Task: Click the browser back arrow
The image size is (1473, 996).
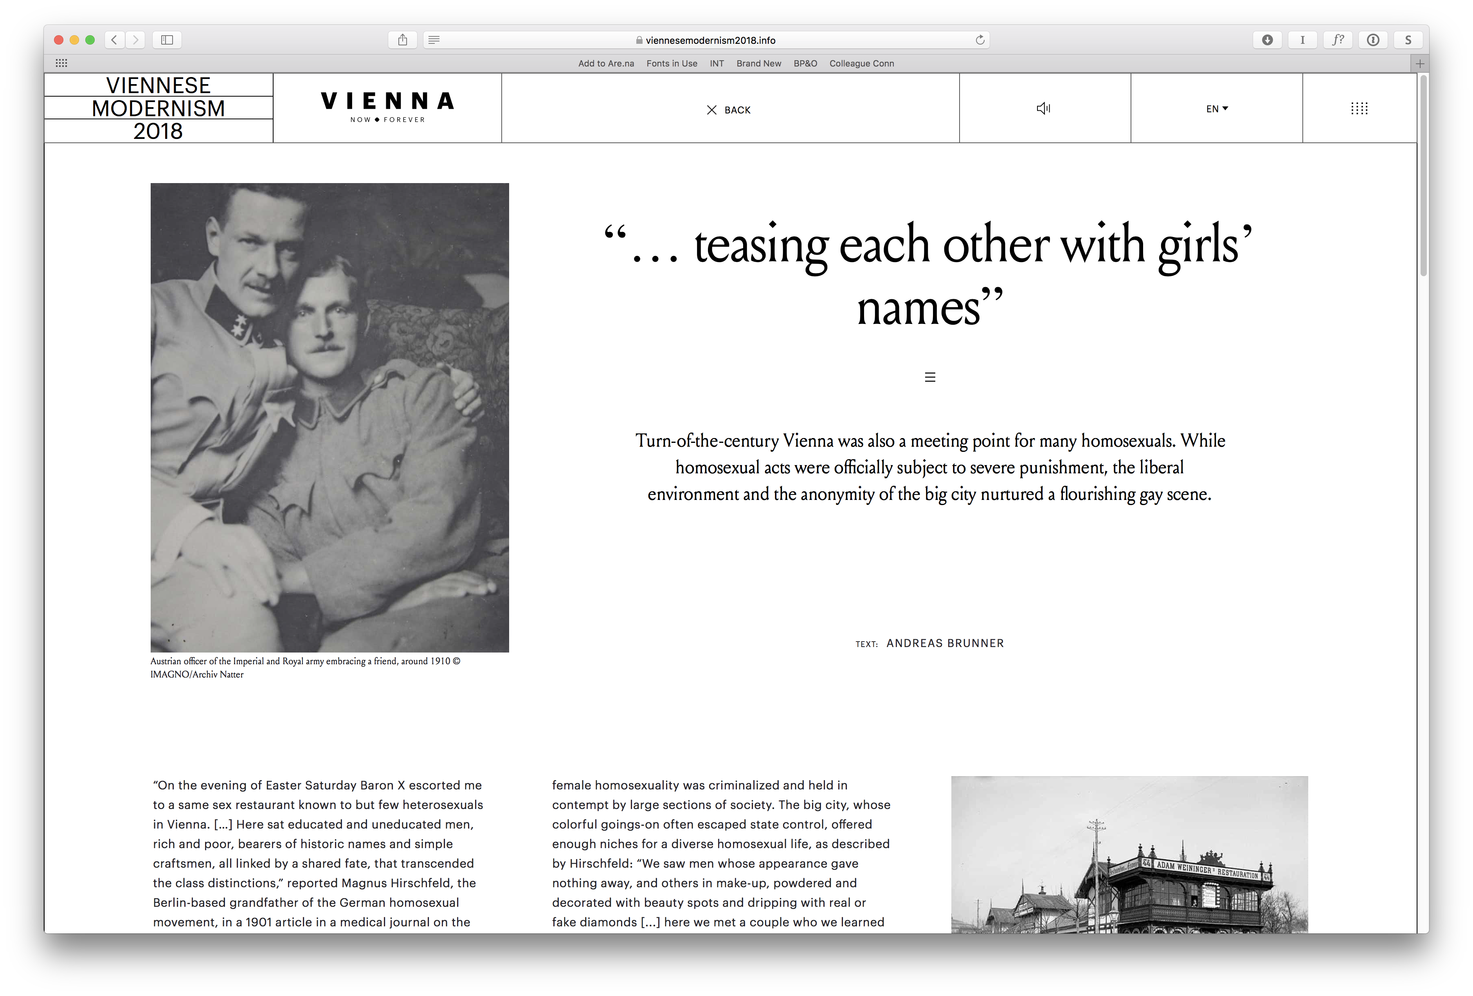Action: pos(114,40)
